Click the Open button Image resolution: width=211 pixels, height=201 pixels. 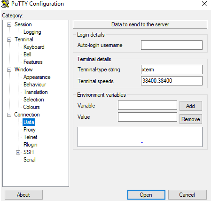pos(146,195)
